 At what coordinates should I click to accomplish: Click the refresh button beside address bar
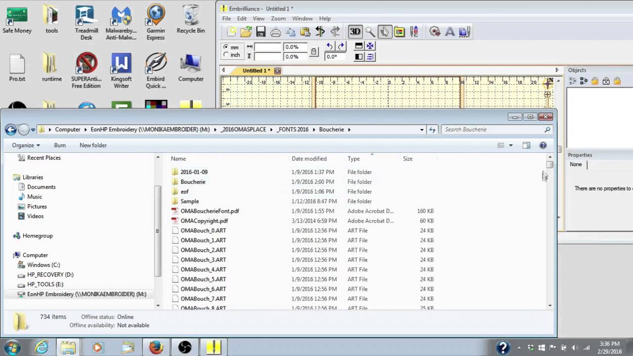click(432, 130)
